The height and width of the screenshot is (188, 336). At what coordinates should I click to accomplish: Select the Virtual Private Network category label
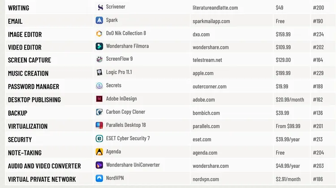pyautogui.click(x=42, y=179)
